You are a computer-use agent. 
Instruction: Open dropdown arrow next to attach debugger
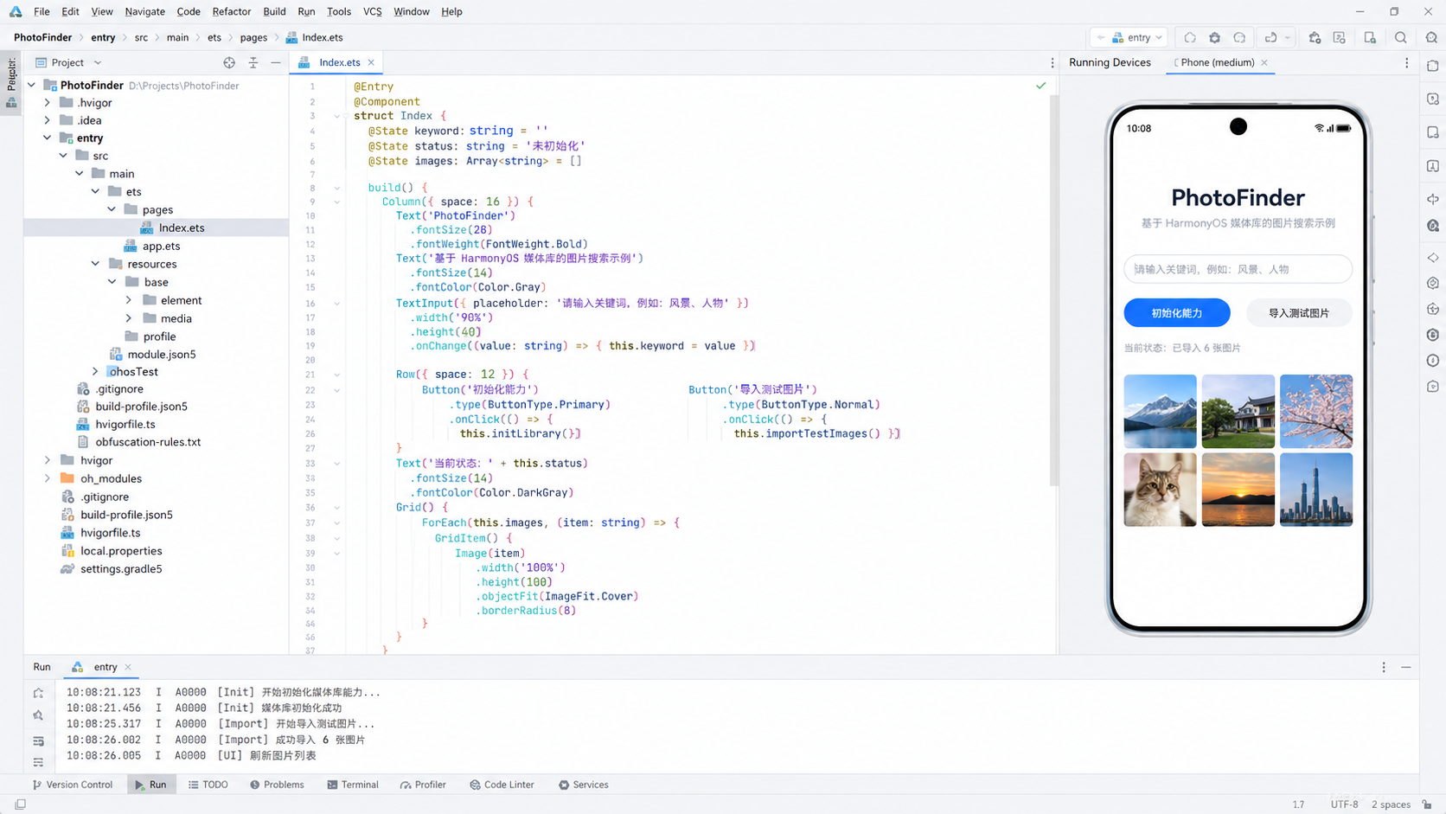[1288, 38]
